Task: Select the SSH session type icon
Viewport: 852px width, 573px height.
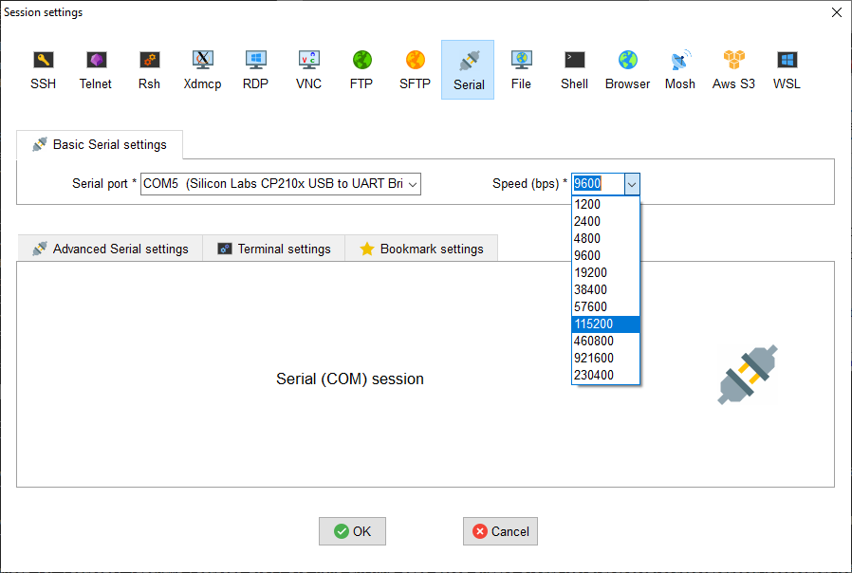Action: [43, 69]
